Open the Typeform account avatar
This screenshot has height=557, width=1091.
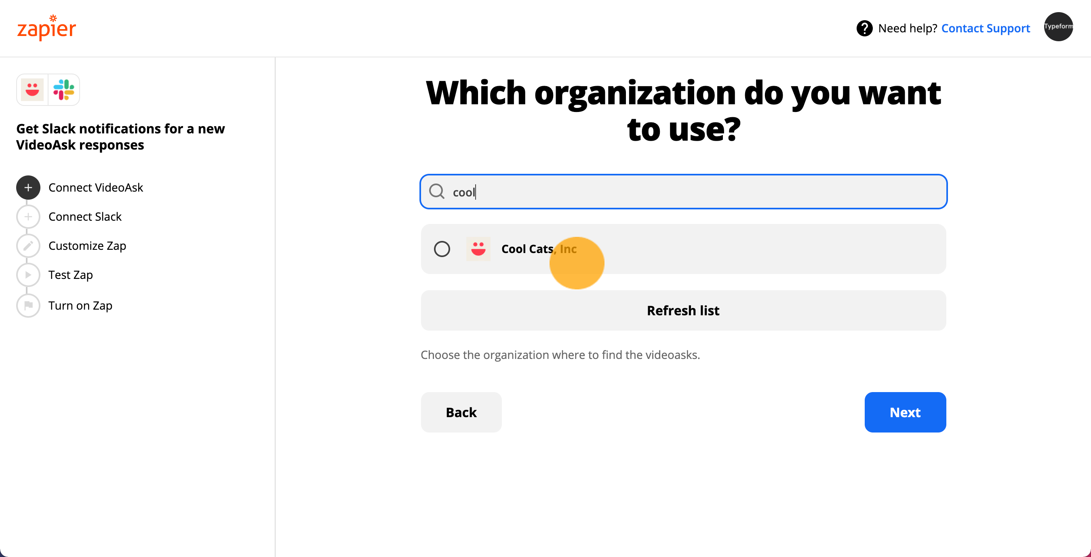coord(1058,27)
